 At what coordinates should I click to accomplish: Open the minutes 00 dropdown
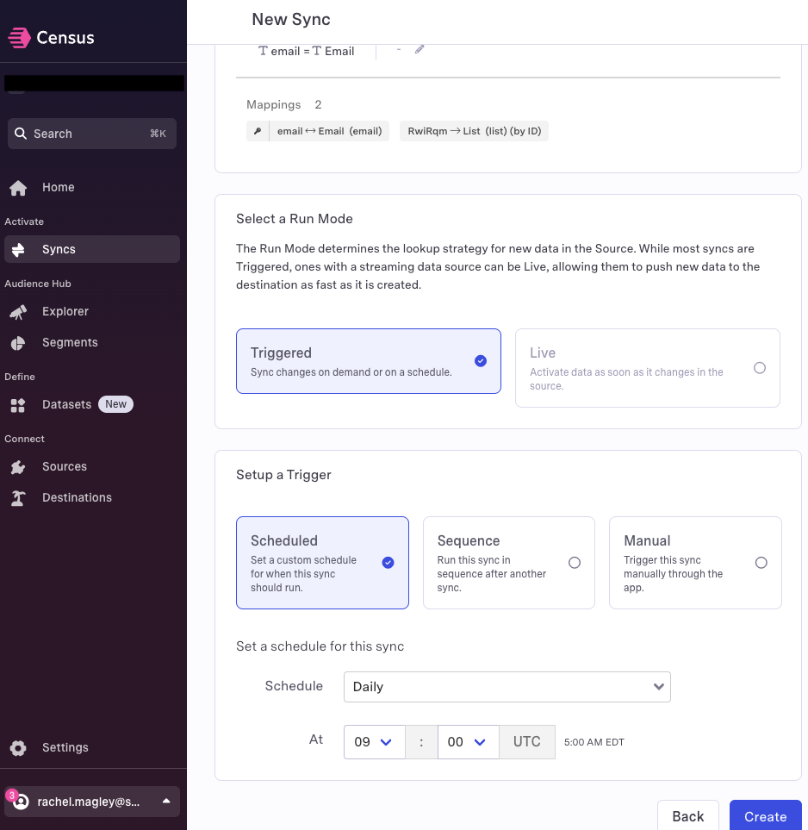click(x=469, y=742)
